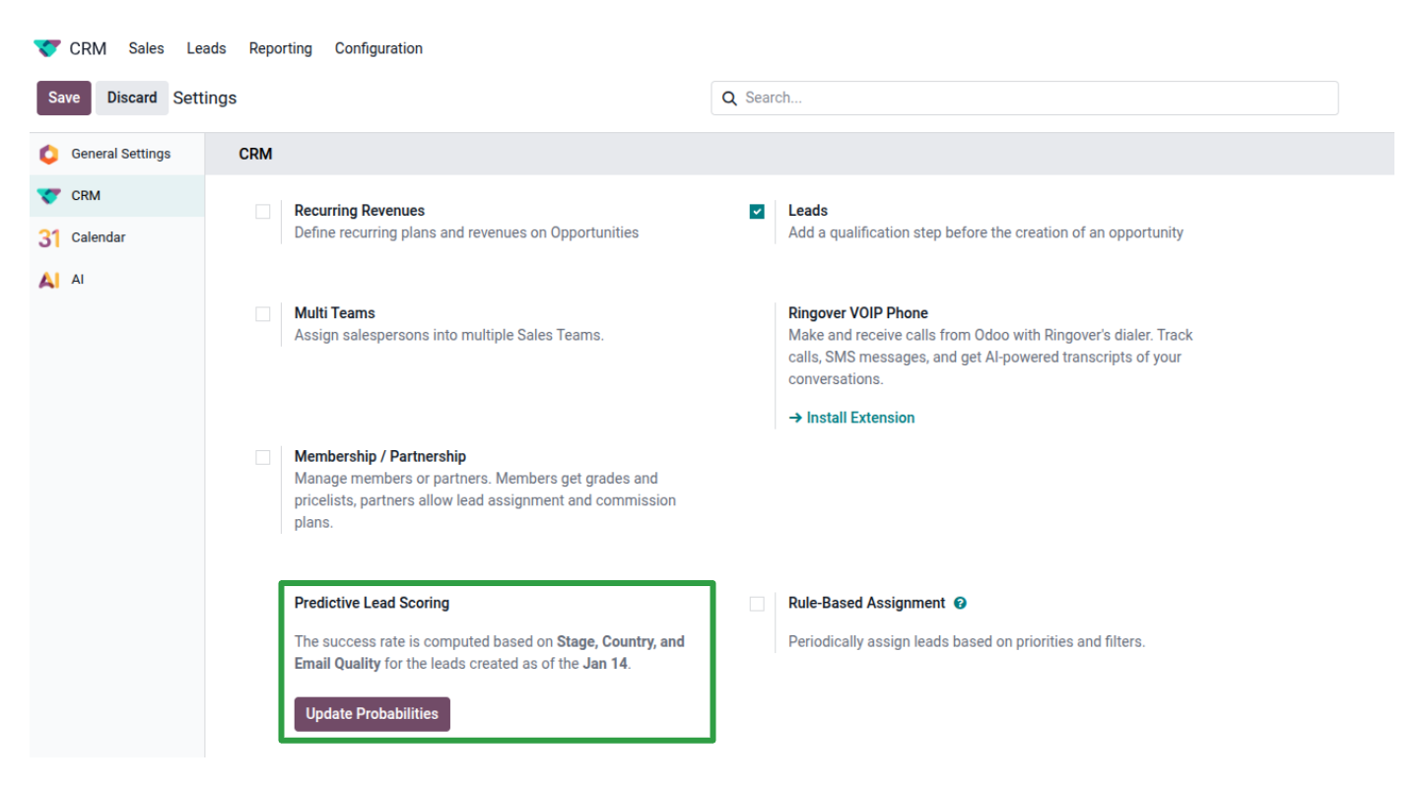
Task: Click Rule-Based Assignment help question icon
Action: point(960,603)
